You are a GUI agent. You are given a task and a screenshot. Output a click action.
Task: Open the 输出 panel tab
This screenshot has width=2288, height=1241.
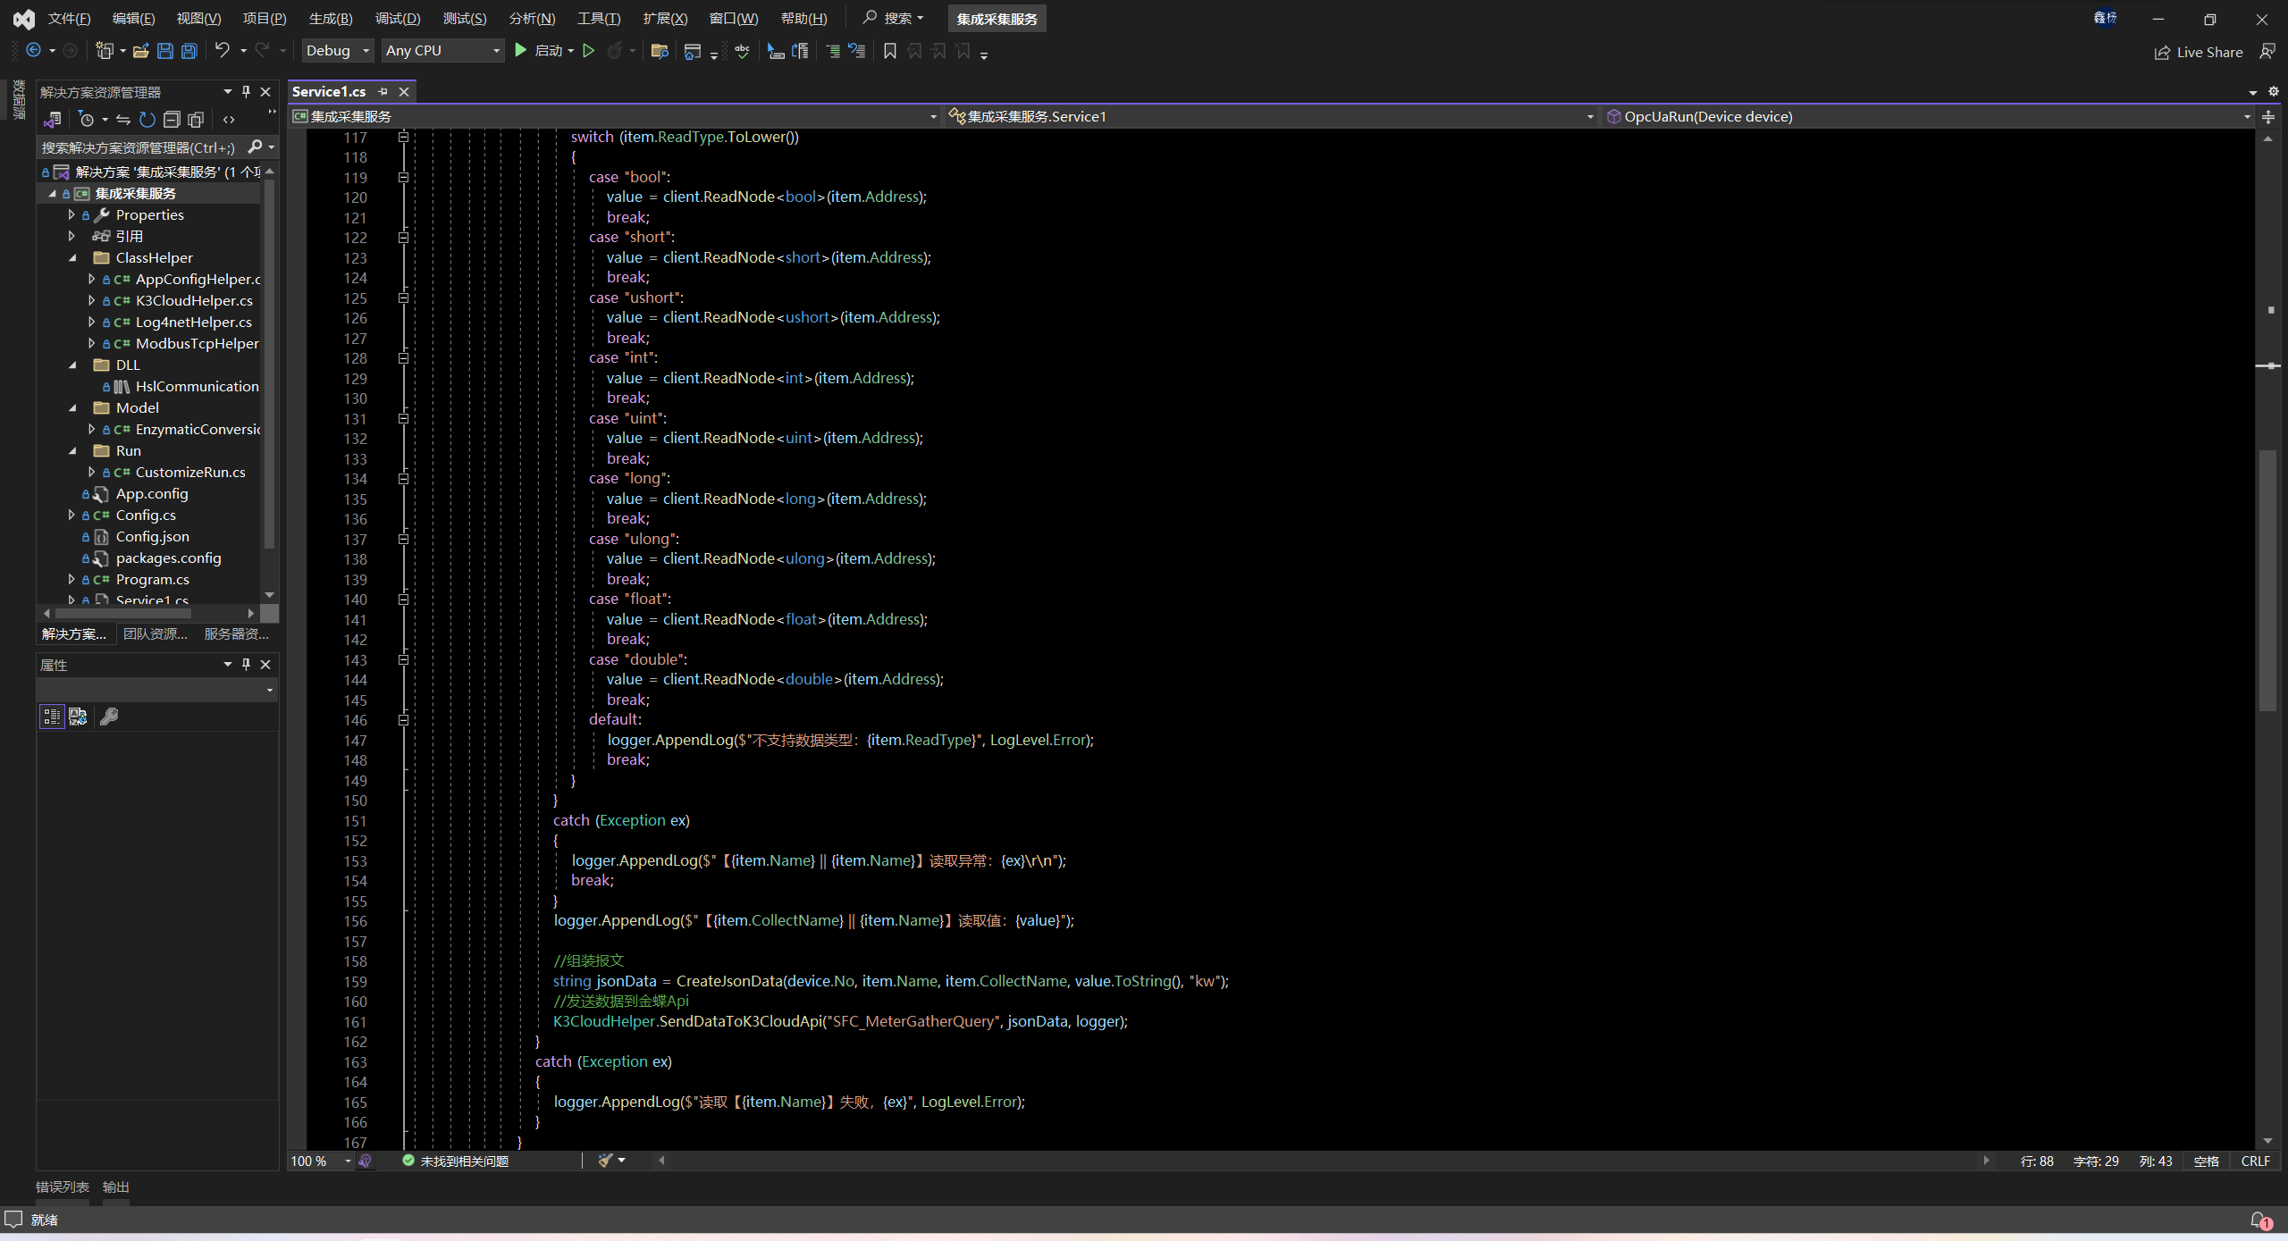tap(116, 1186)
